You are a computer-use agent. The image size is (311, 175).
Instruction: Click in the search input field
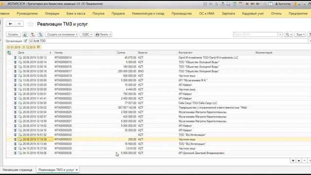[x=256, y=35]
